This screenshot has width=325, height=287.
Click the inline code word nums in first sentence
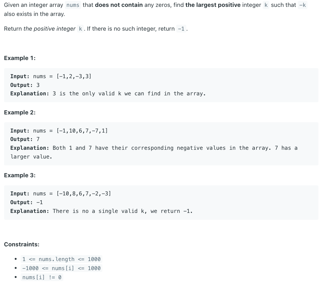point(73,5)
